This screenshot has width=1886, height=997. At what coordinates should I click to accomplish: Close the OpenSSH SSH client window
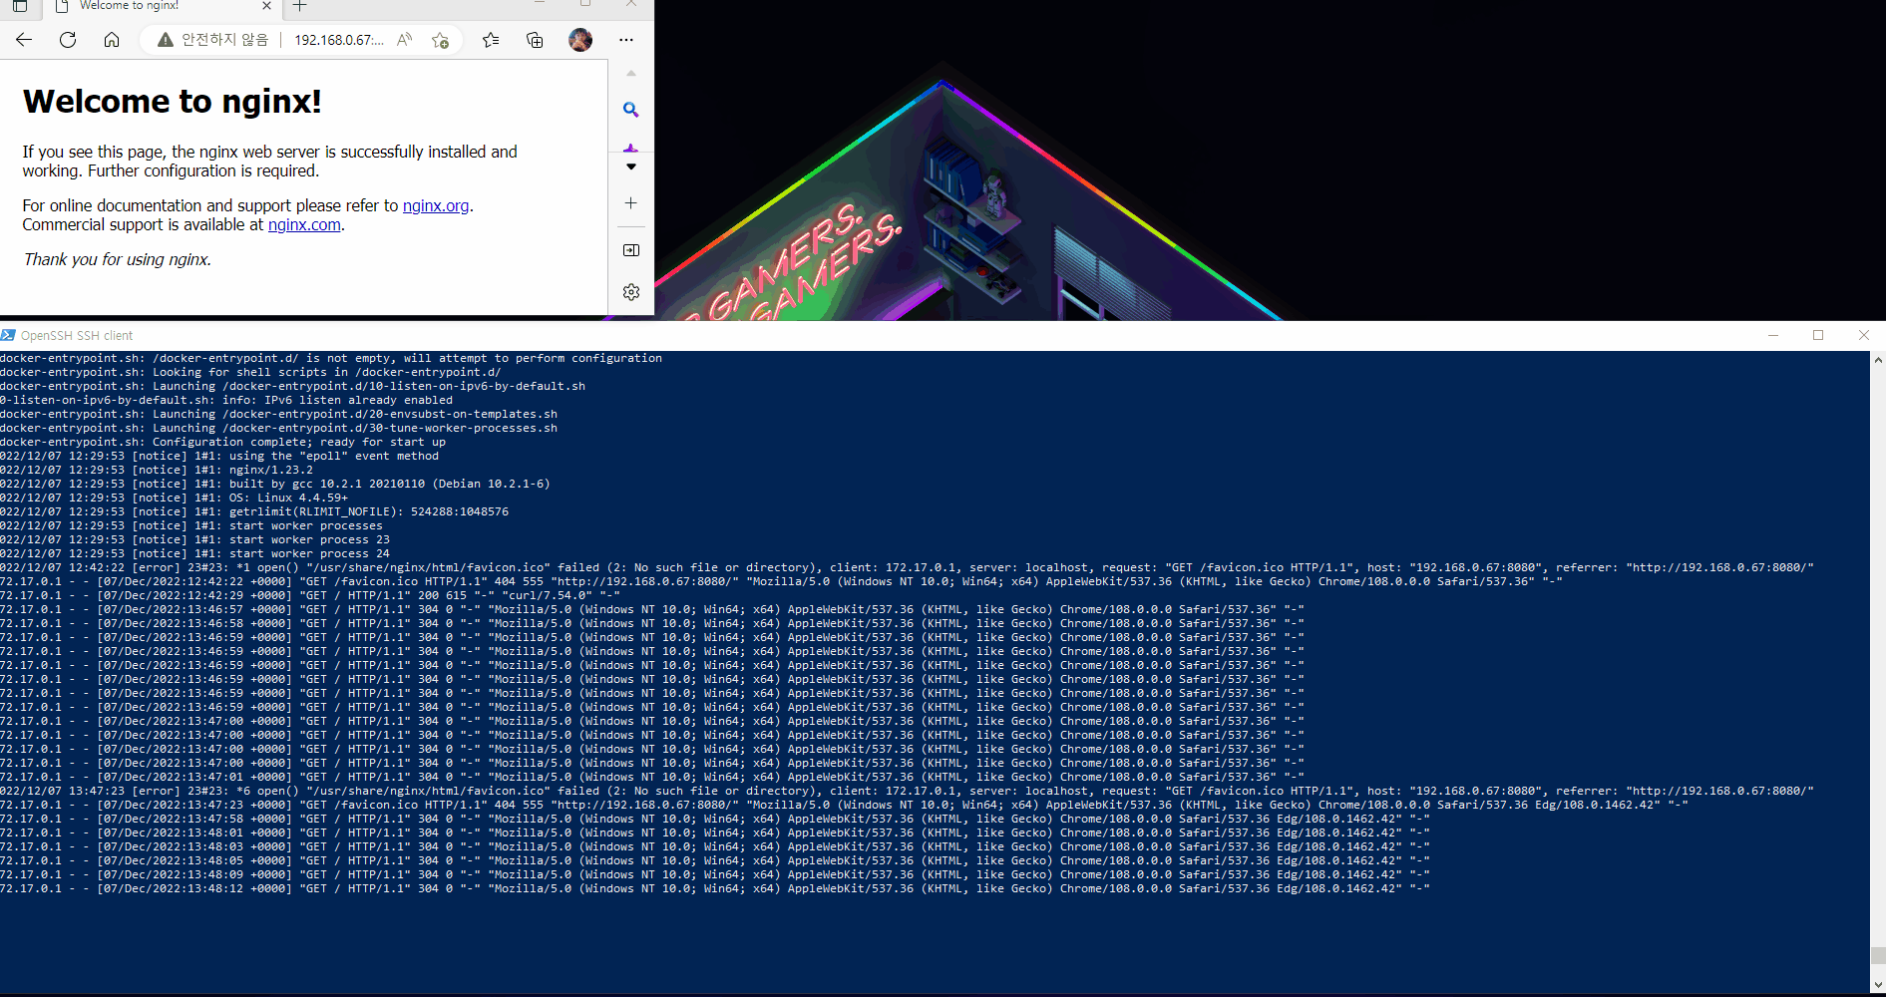pyautogui.click(x=1864, y=335)
